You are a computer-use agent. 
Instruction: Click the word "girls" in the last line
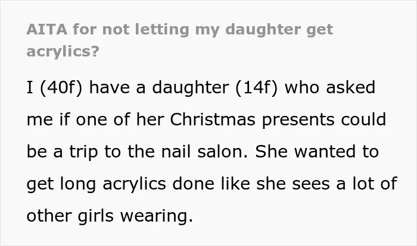[x=96, y=217]
